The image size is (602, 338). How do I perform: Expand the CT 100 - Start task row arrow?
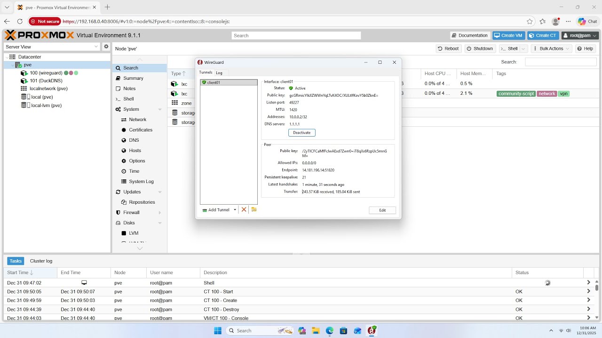click(x=588, y=292)
